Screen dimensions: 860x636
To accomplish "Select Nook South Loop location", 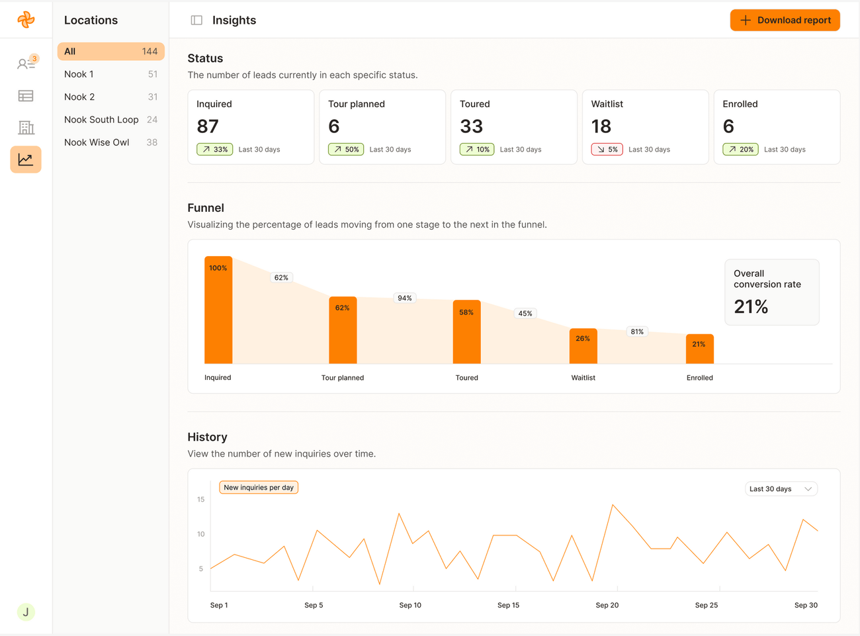I will click(x=110, y=120).
